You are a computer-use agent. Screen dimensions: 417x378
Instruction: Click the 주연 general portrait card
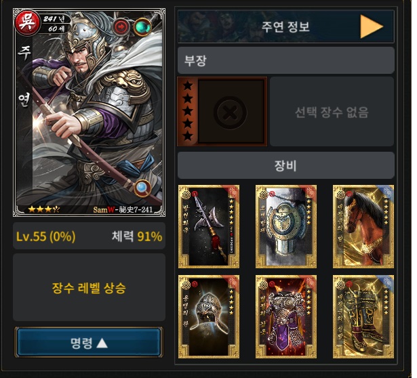point(89,112)
